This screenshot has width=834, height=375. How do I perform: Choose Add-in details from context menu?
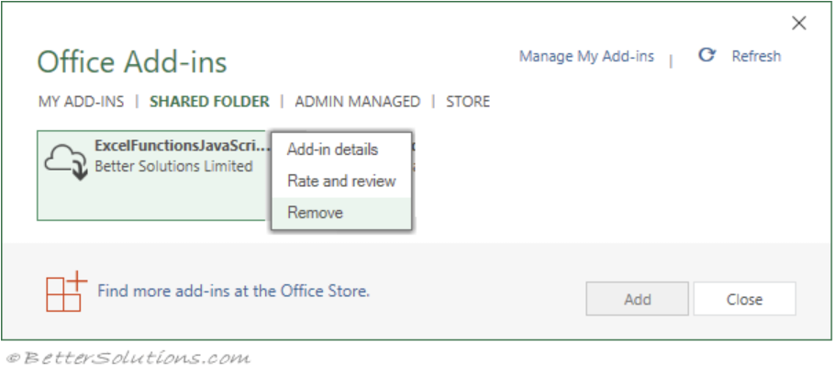coord(332,149)
